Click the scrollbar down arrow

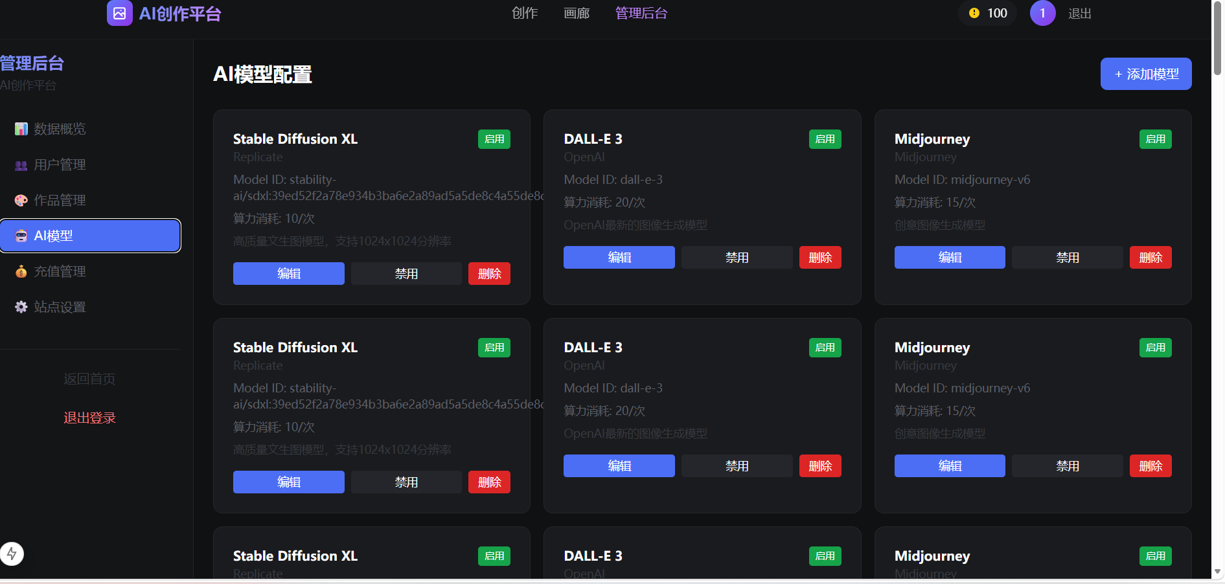pos(1218,573)
